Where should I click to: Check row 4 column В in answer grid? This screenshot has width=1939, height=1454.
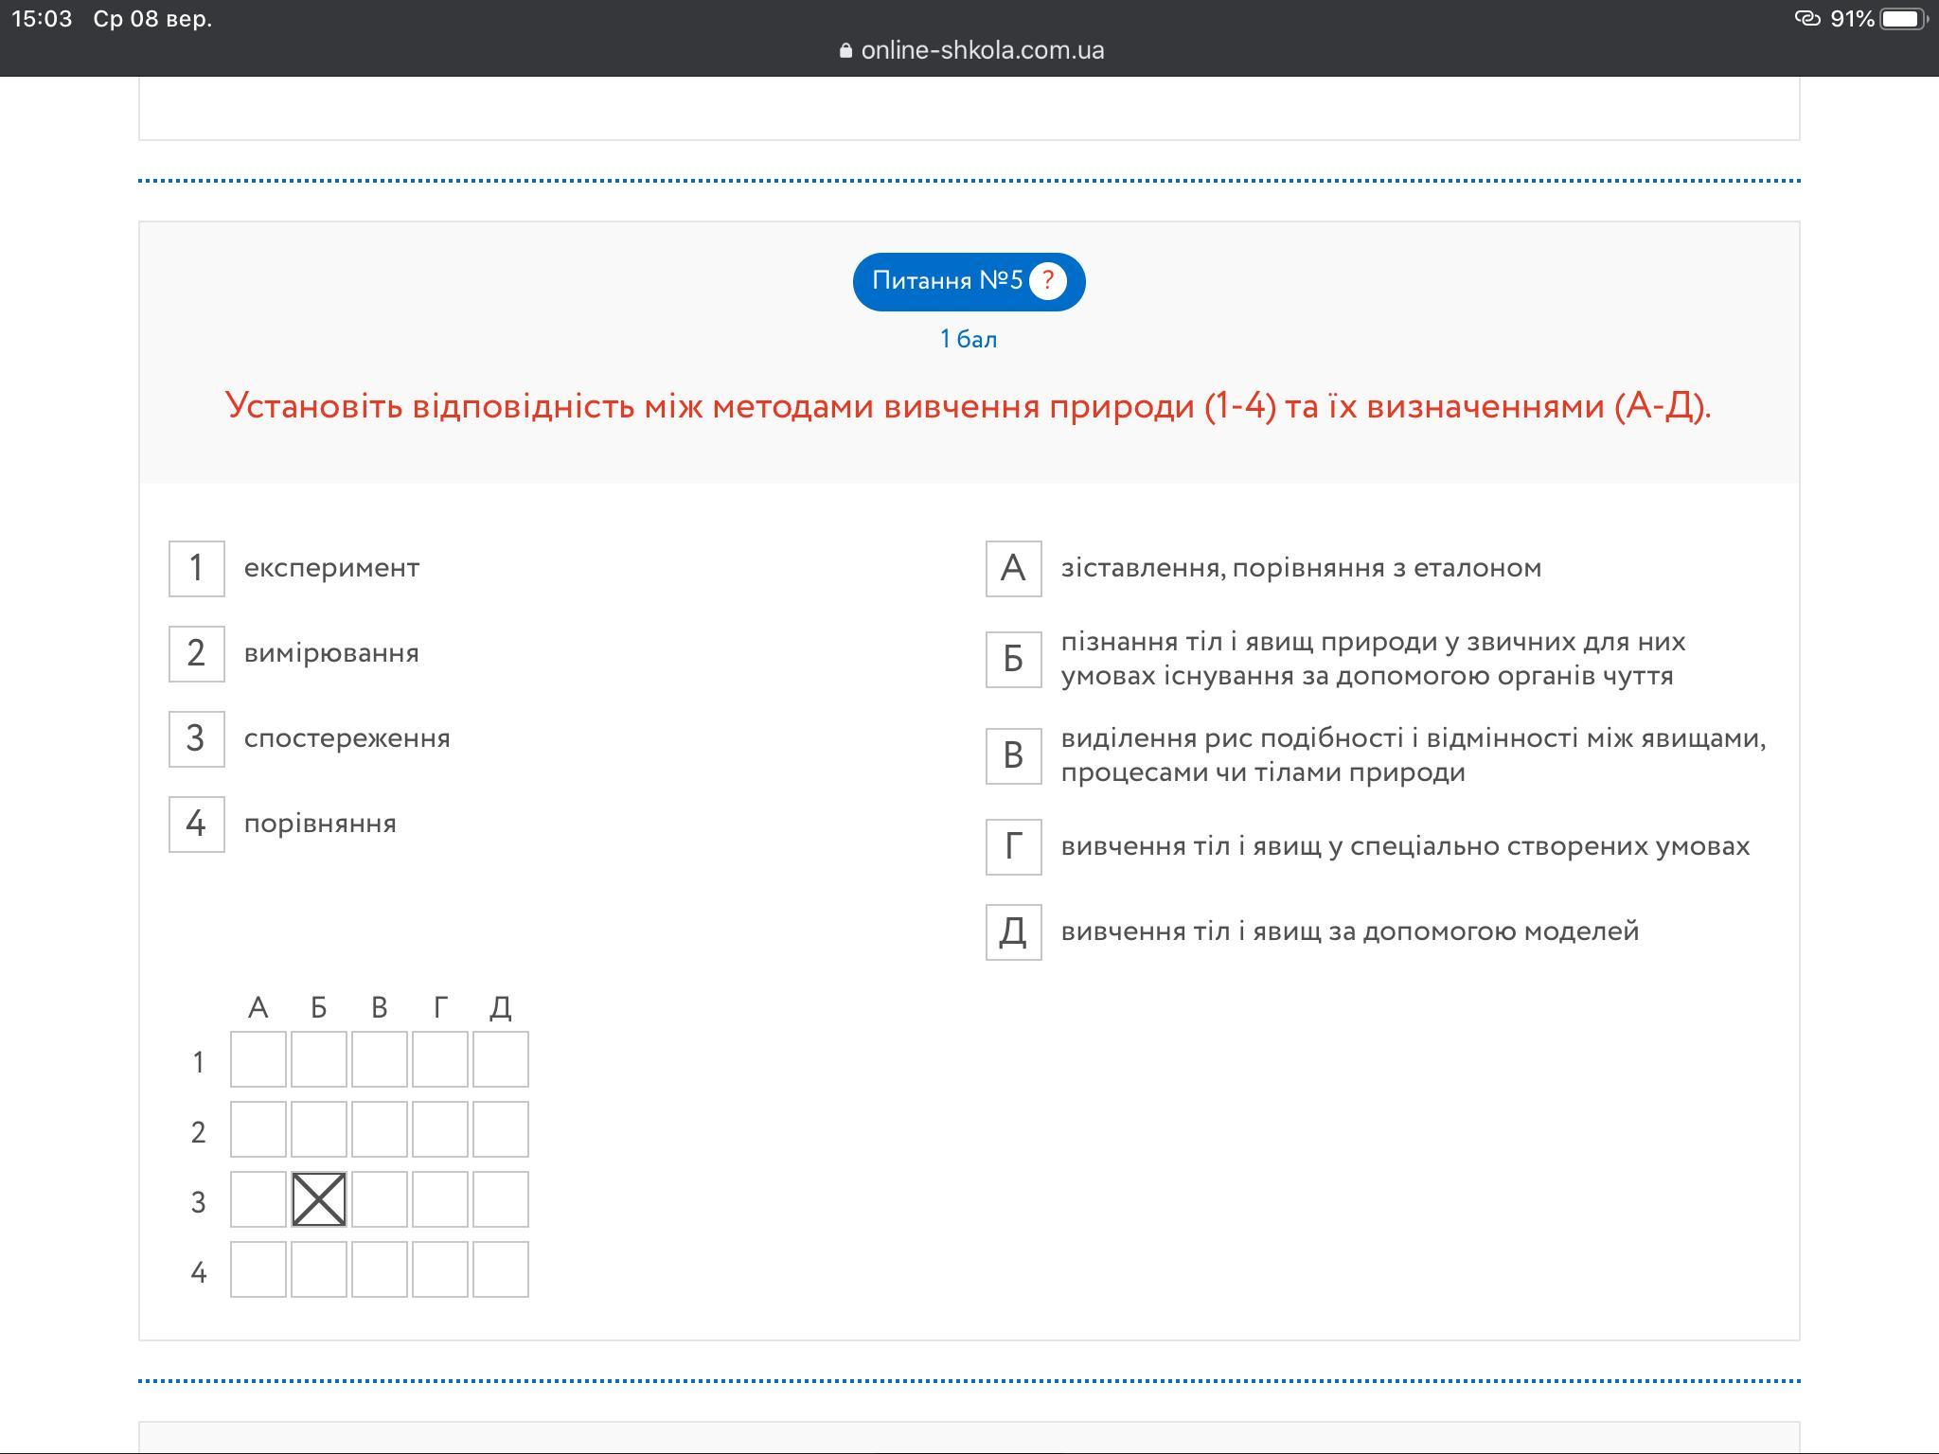point(379,1269)
